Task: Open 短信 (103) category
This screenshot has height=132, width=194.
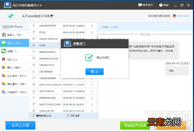Action: [14, 43]
